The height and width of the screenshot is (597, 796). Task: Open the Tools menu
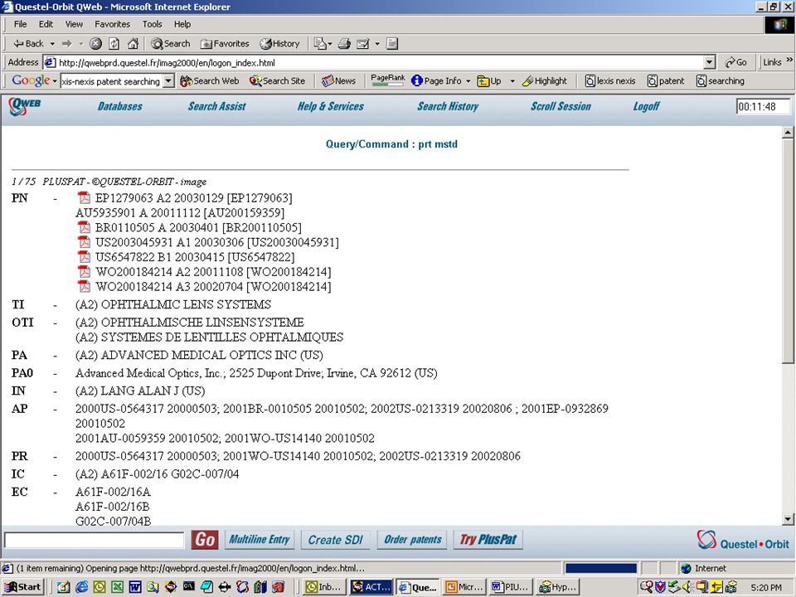[x=152, y=24]
